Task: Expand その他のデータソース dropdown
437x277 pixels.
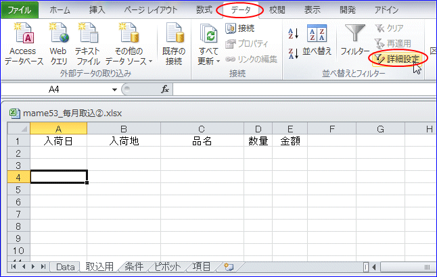Action: 151,61
